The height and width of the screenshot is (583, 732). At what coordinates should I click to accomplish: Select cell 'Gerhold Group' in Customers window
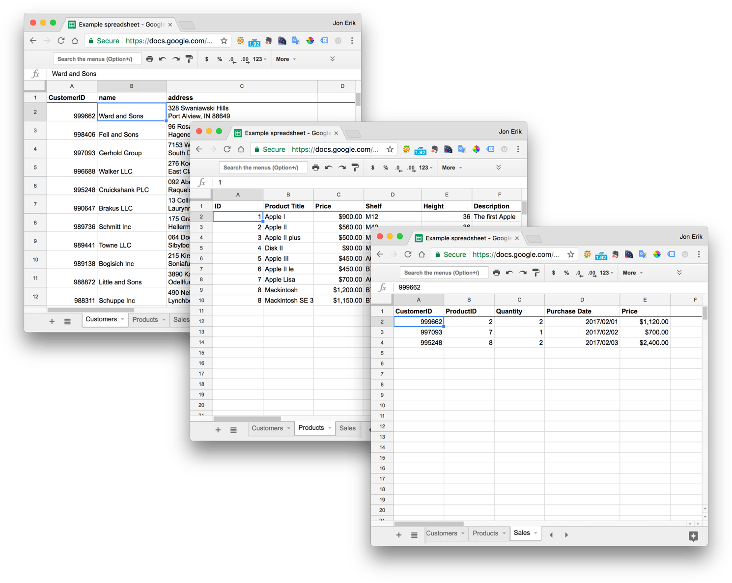[x=132, y=149]
